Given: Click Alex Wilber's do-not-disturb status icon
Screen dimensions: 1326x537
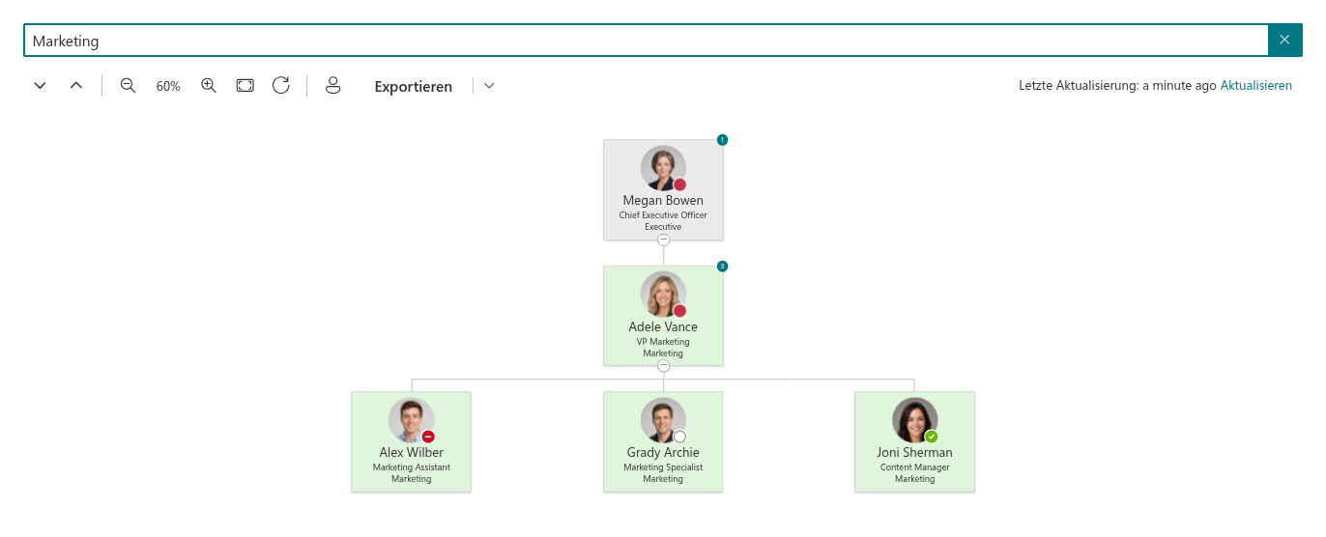Looking at the screenshot, I should 428,437.
